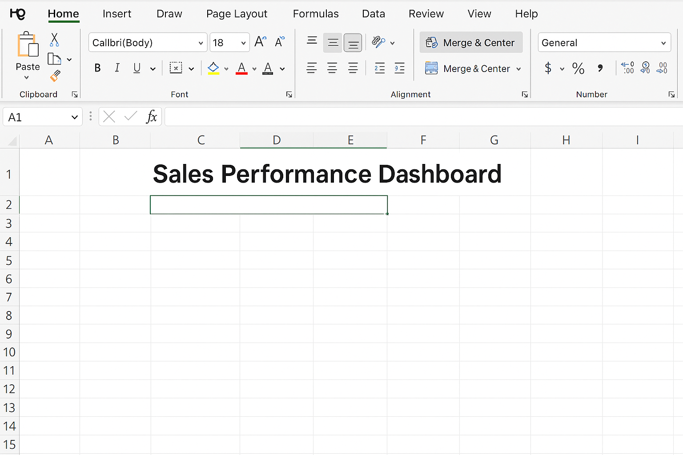Screen dimensions: 683x455
Task: Click the text orientation icon
Action: coord(378,42)
